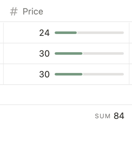Click the gray bar remainder in the middle row

(x=103, y=53)
